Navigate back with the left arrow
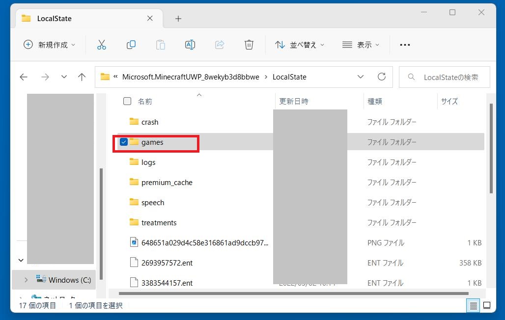Screen dimensions: 505x320 tap(24, 77)
